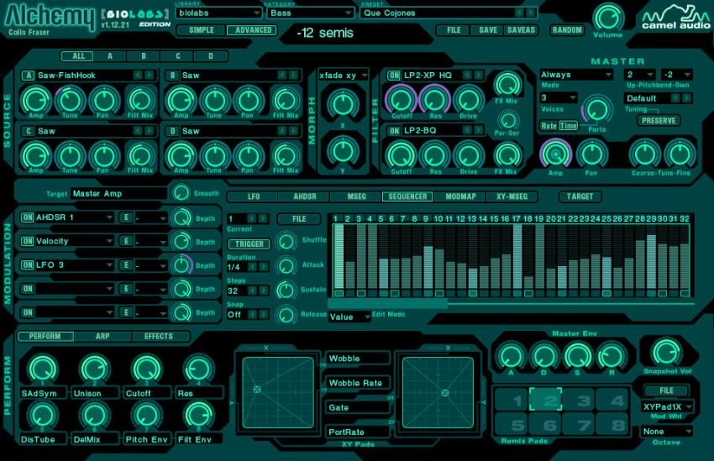714x461 pixels.
Task: Open the Always mode dropdown in Master
Action: (575, 74)
